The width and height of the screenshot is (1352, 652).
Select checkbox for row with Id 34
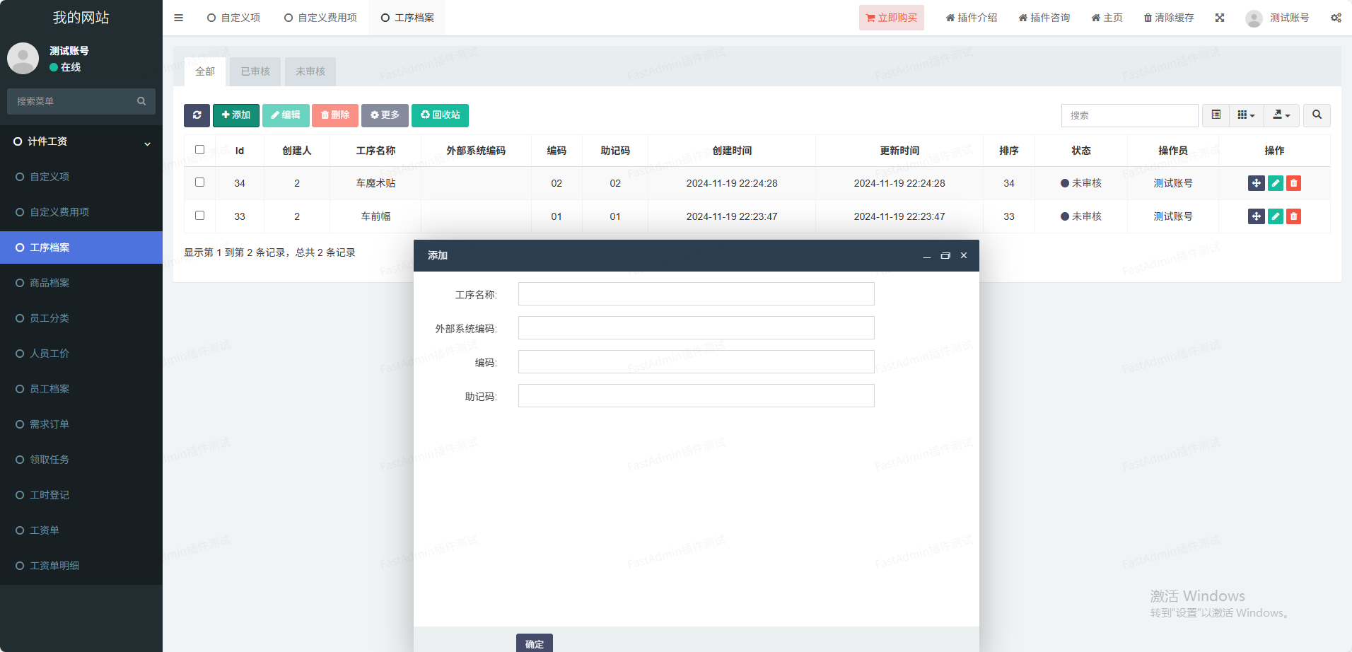(199, 182)
